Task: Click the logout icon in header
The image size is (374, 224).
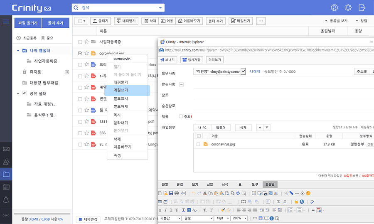Action: 362,7
